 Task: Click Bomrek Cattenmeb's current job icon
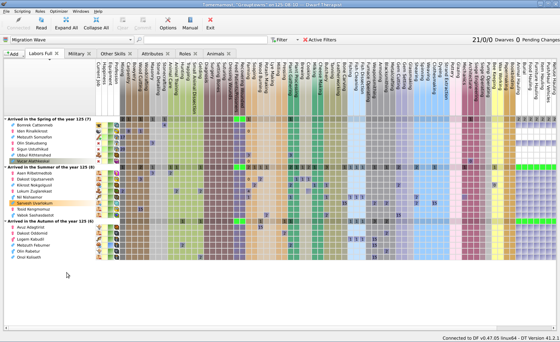[99, 125]
